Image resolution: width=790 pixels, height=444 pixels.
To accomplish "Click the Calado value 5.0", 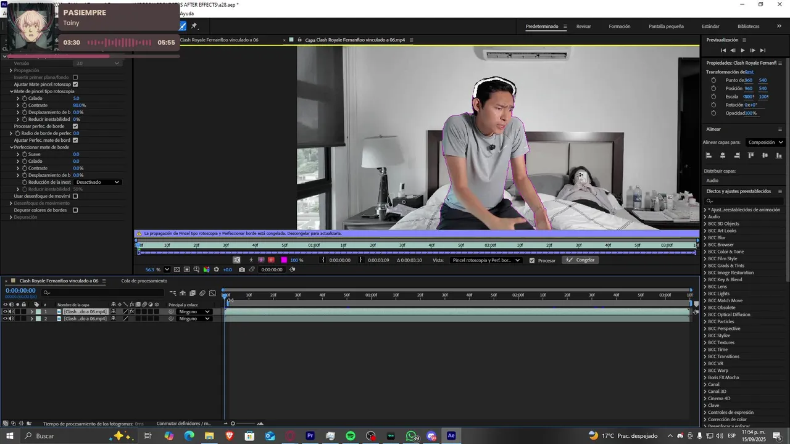I will click(76, 98).
